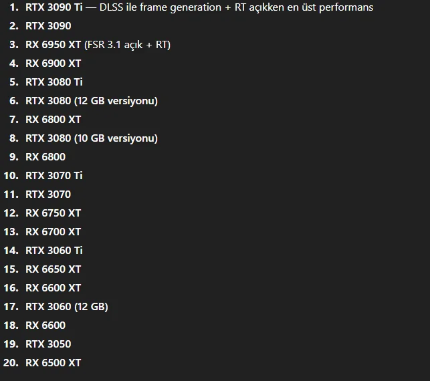
Task: Select the RTX 3050 list item
Action: [48, 344]
